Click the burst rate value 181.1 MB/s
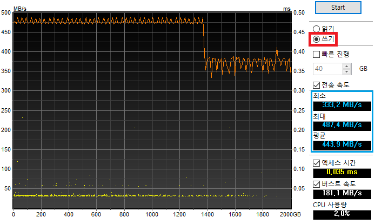This screenshot has width=375, height=224. 341,194
